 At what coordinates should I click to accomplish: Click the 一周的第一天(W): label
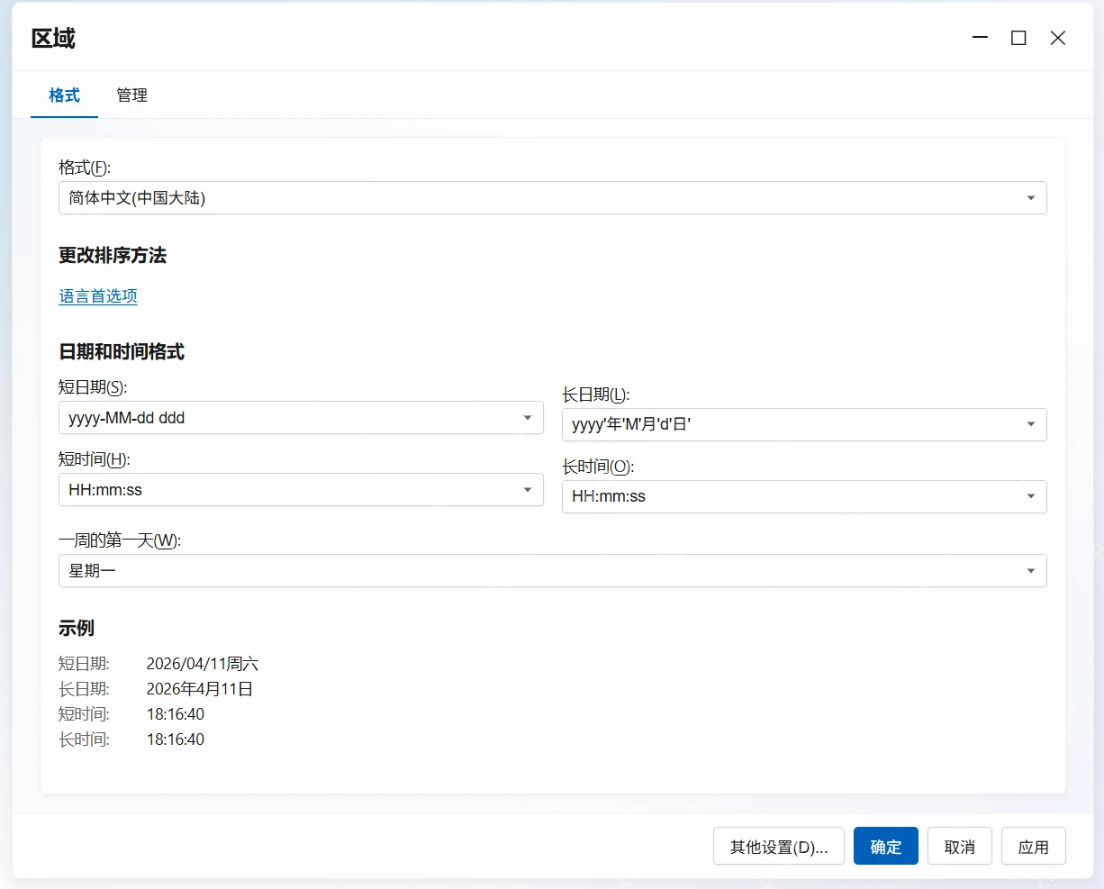[120, 540]
